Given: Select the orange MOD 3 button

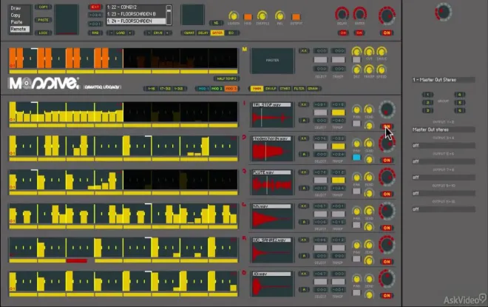Looking at the screenshot, I should (231, 89).
